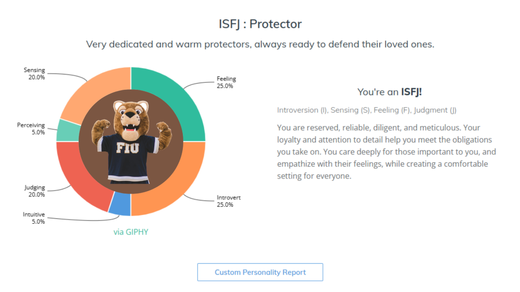
Task: Click the Introvert 25.0% chart label
Action: tap(228, 201)
